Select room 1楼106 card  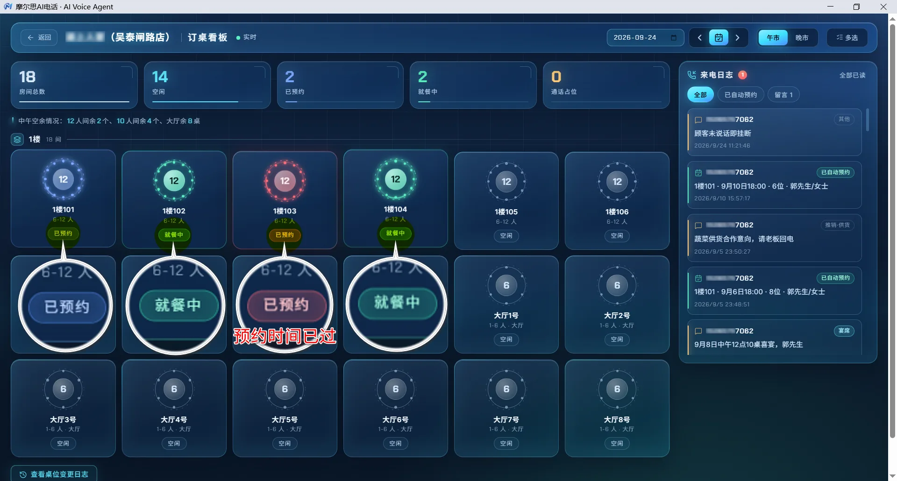(617, 201)
